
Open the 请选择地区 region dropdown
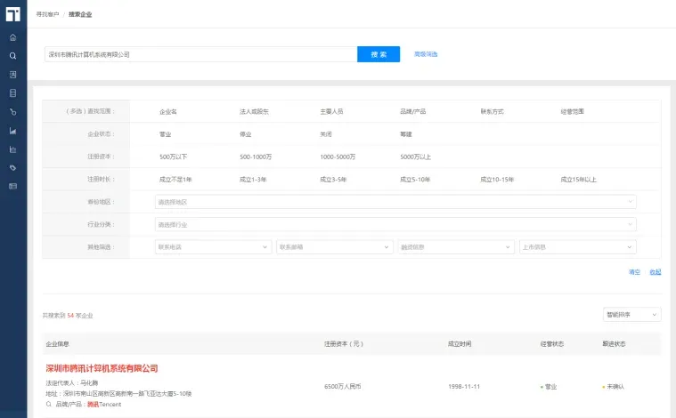(395, 202)
